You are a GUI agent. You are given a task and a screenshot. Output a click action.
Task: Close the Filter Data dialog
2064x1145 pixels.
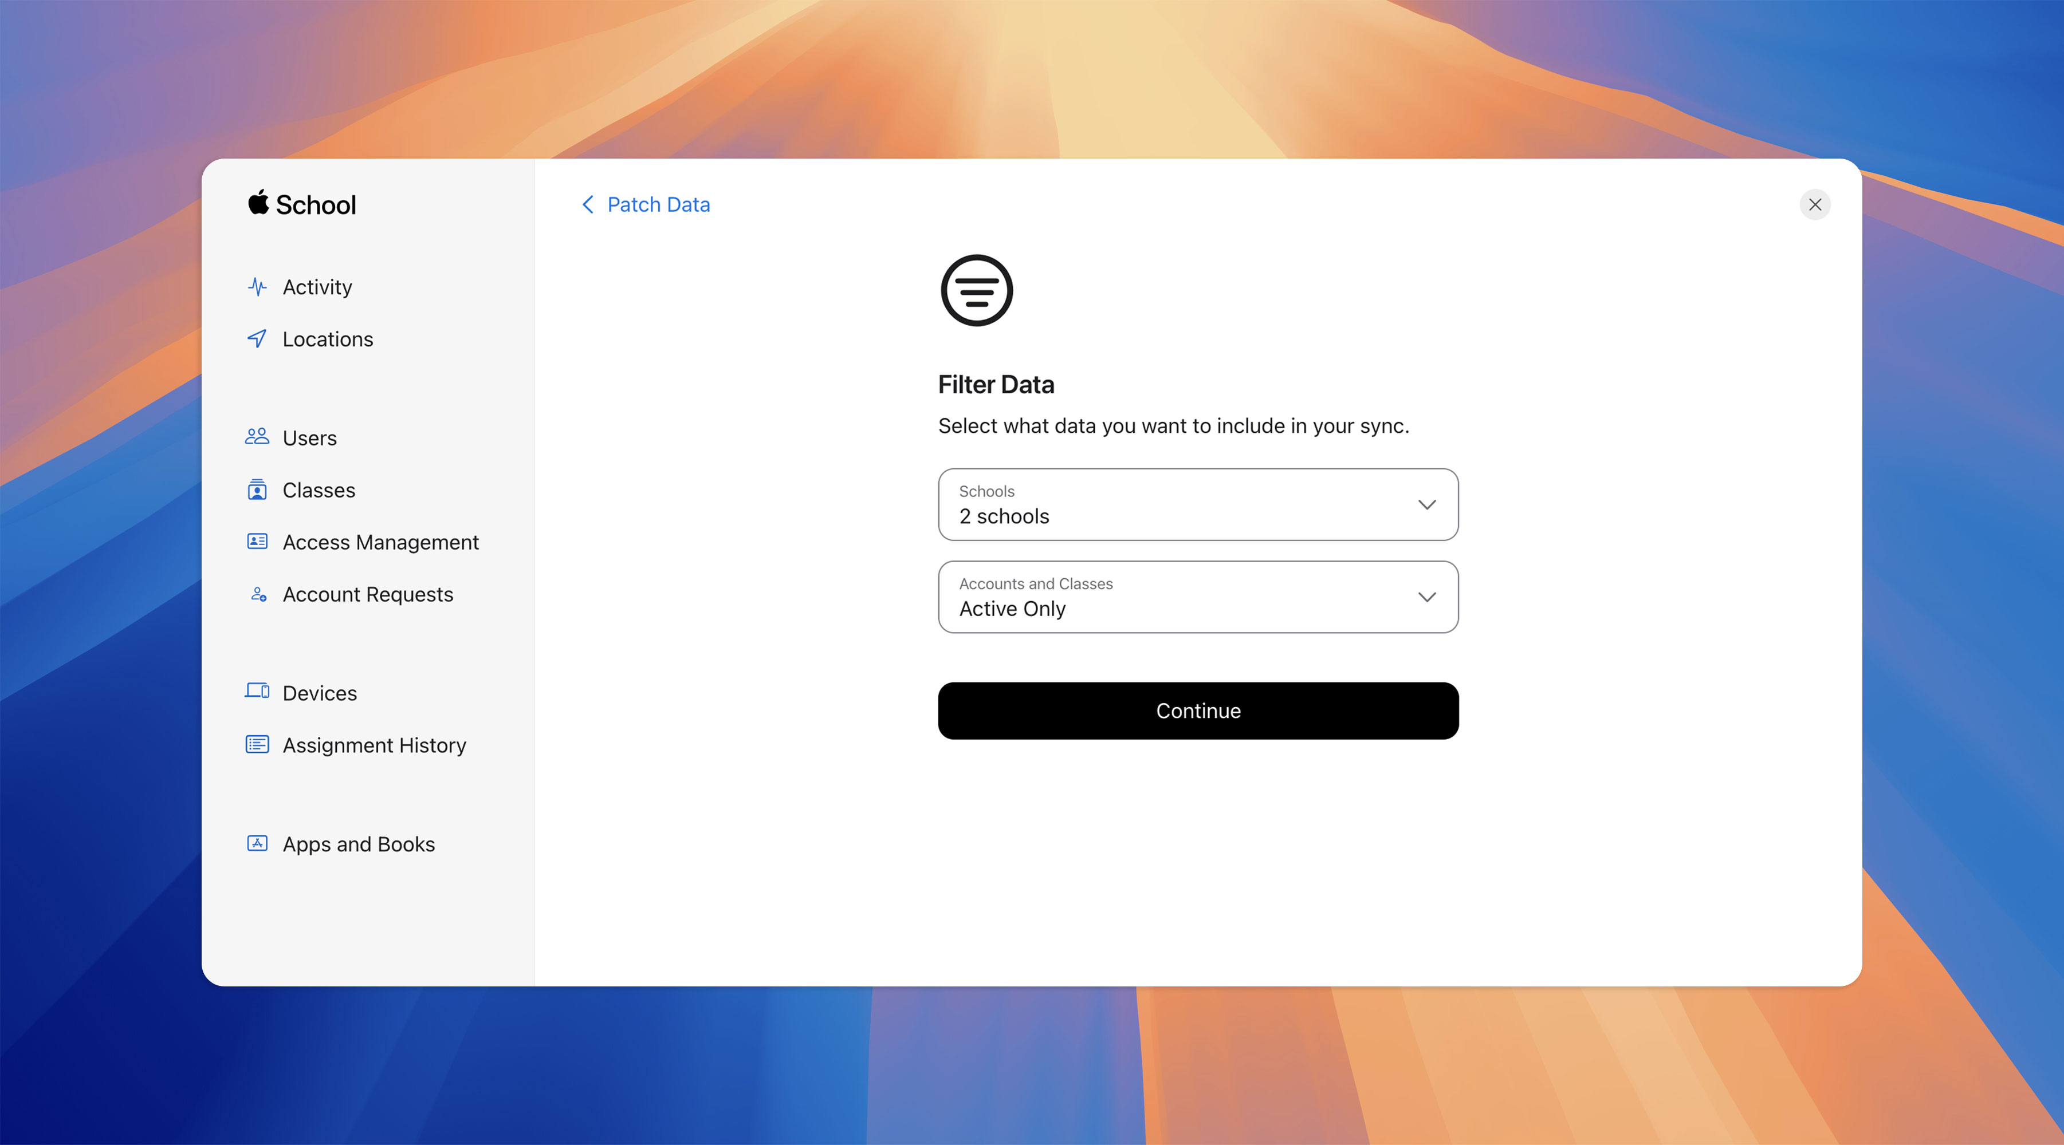[1815, 205]
